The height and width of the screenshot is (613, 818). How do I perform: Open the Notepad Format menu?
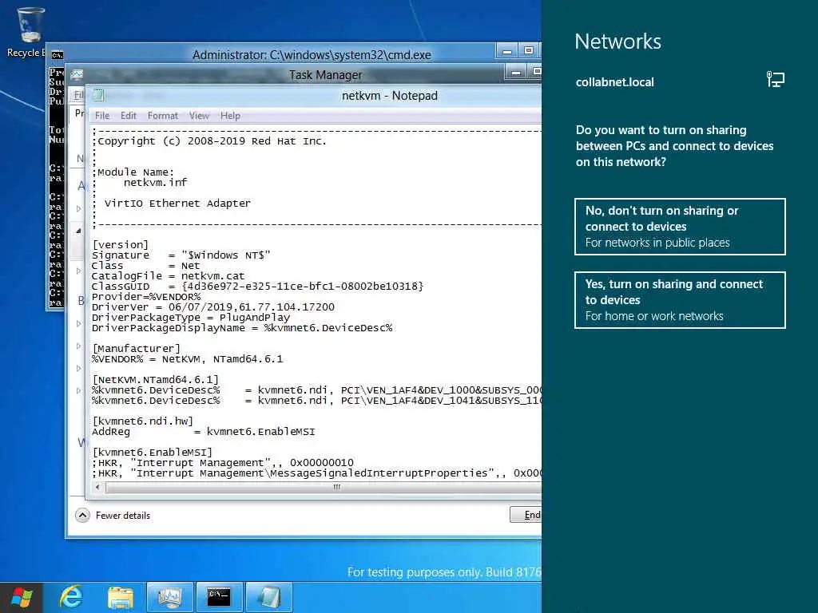163,116
